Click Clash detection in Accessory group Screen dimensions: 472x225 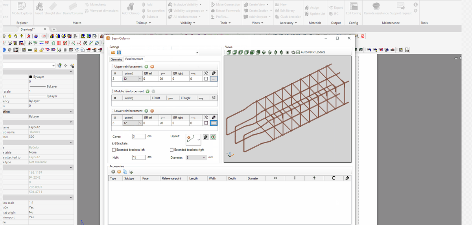pos(288,17)
